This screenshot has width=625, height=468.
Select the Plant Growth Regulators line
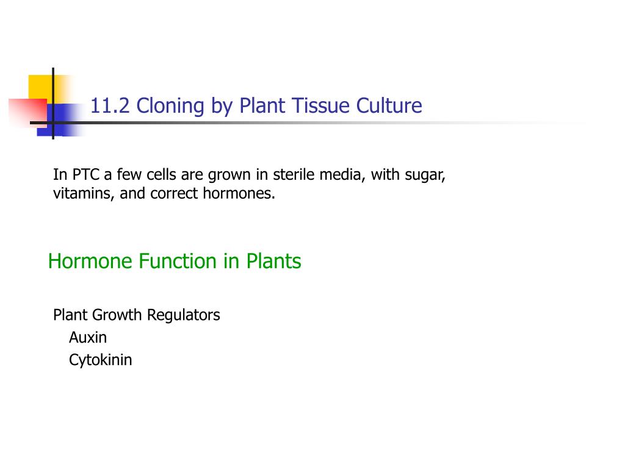coord(137,316)
